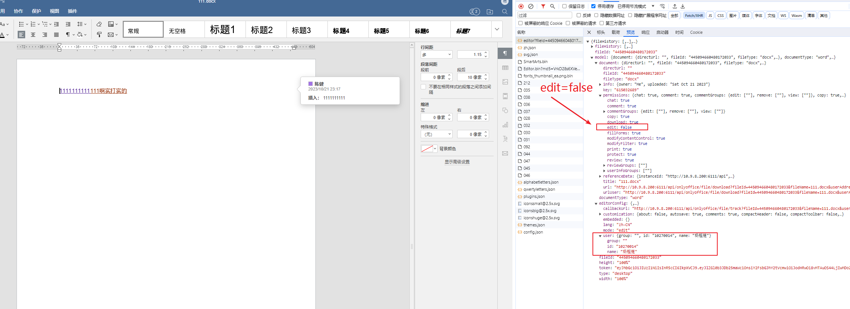Align text right

(x=45, y=35)
